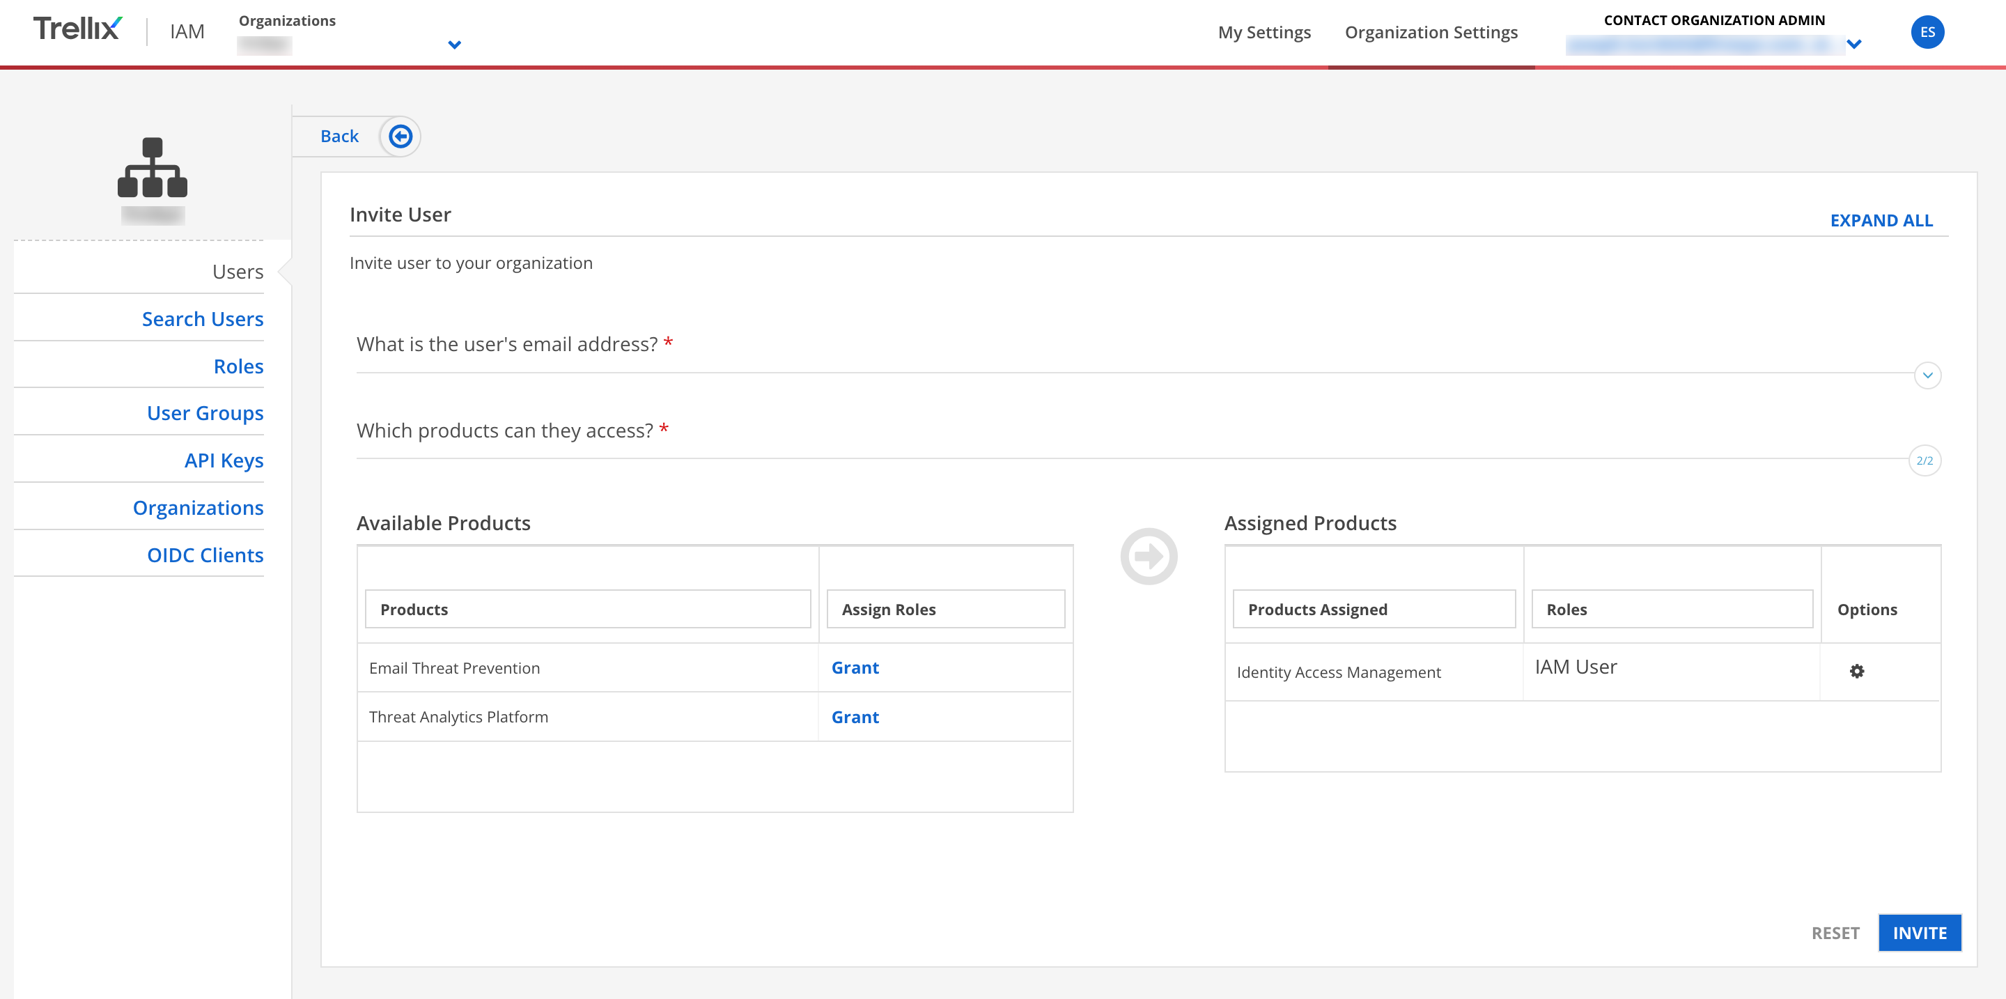
Task: Click the INVITE button
Action: pyautogui.click(x=1920, y=933)
